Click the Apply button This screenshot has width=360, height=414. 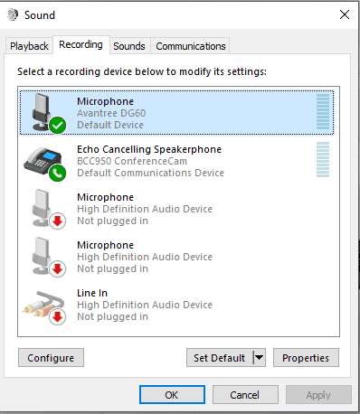318,395
